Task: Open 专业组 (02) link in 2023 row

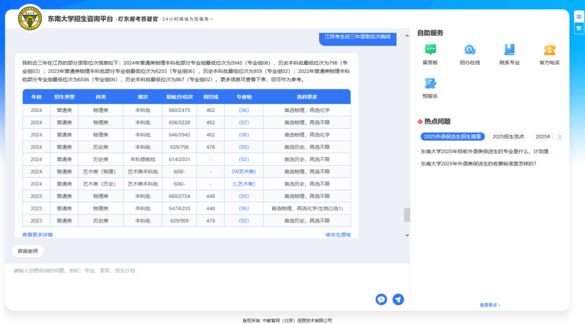Action: pos(244,221)
